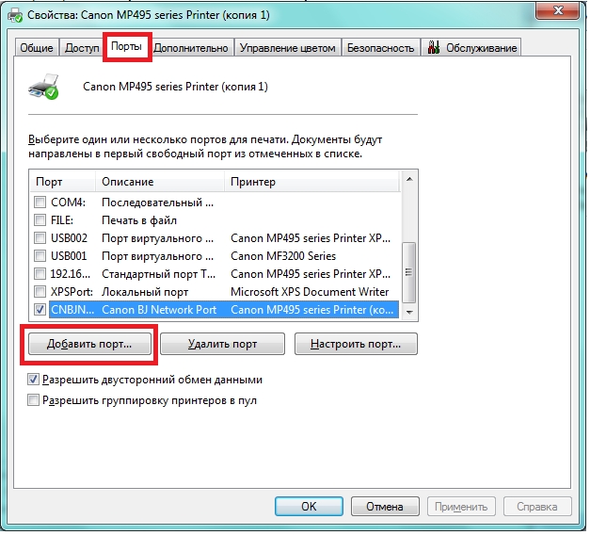Click the printer icon in title bar
The width and height of the screenshot is (590, 535).
(x=16, y=14)
